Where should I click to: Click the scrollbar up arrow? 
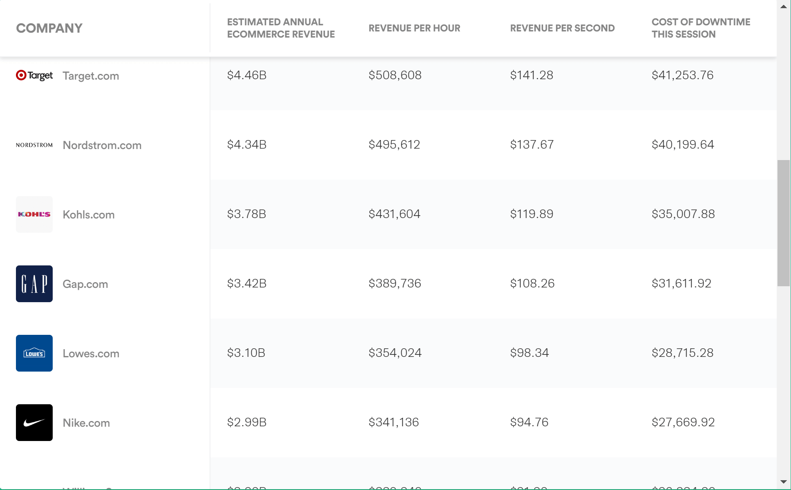coord(784,7)
